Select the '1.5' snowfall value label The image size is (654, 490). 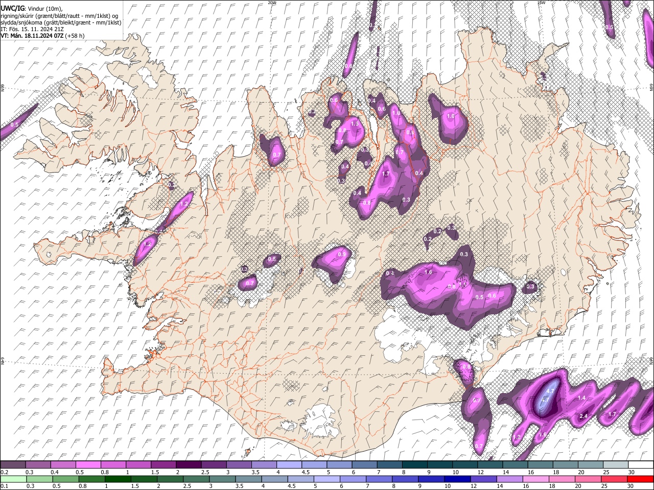tap(355, 124)
